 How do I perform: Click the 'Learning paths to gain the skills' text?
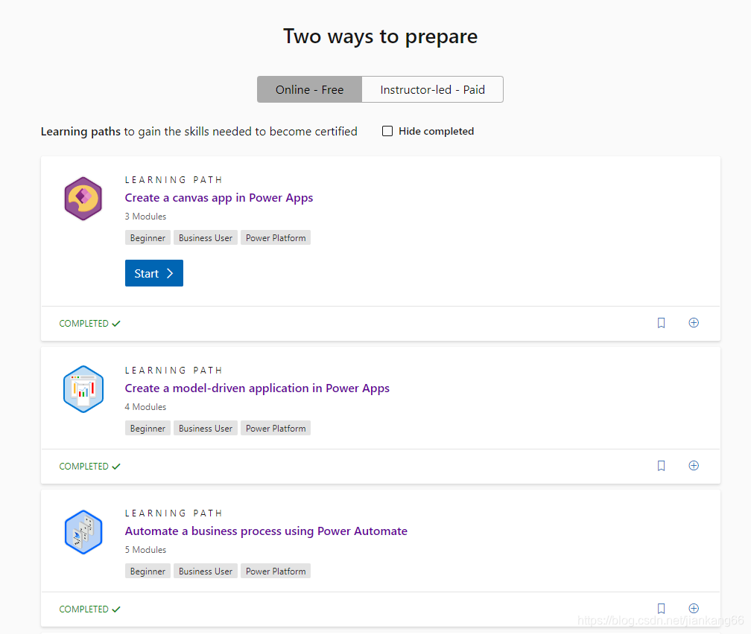[199, 131]
